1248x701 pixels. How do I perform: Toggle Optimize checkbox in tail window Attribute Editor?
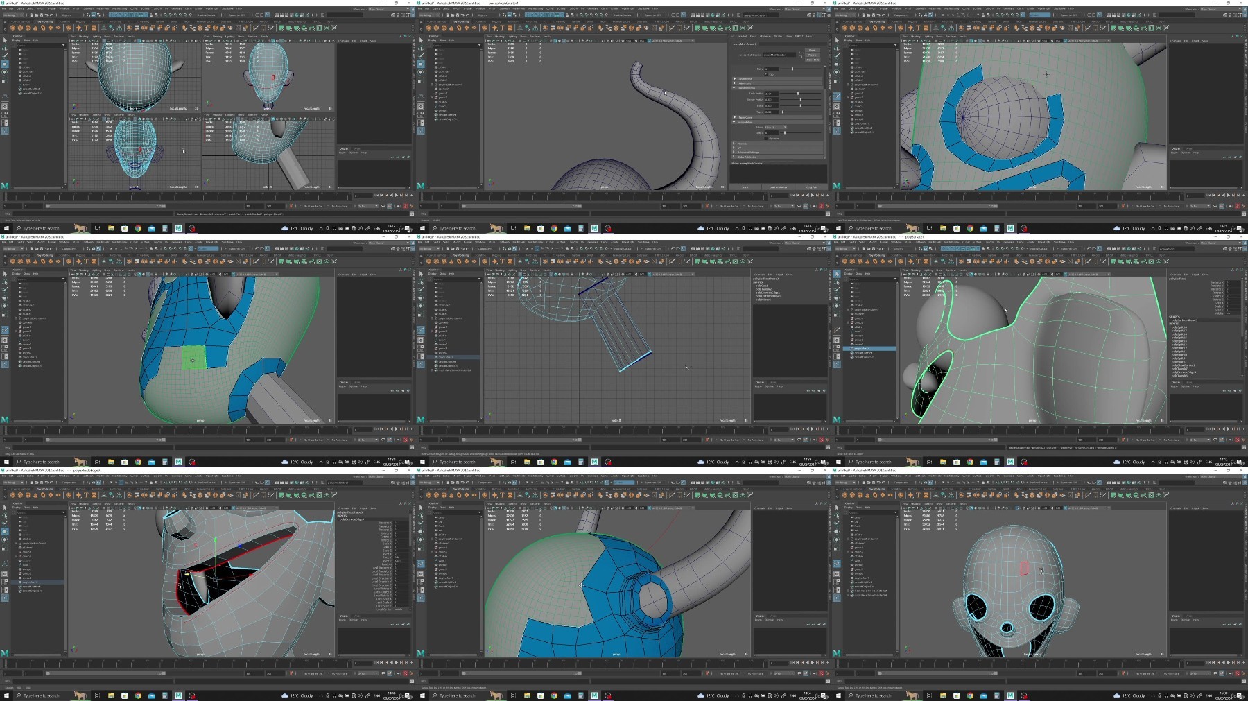tap(766, 138)
